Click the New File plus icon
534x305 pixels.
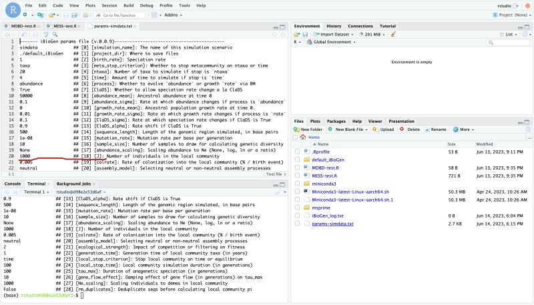pyautogui.click(x=25, y=15)
